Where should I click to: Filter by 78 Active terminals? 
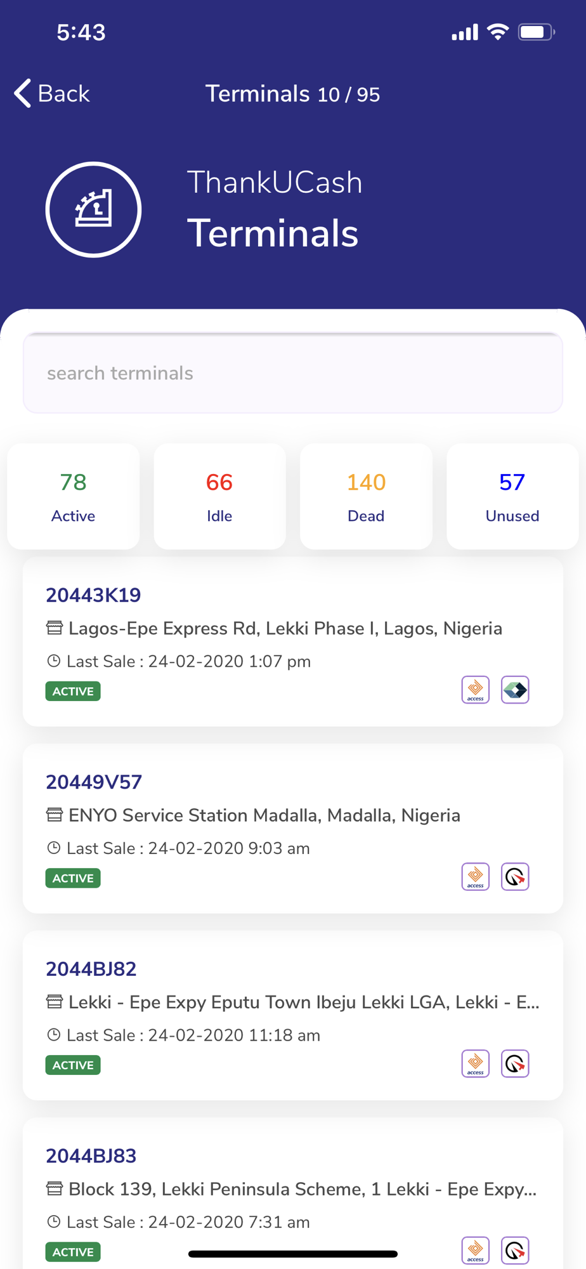click(74, 497)
